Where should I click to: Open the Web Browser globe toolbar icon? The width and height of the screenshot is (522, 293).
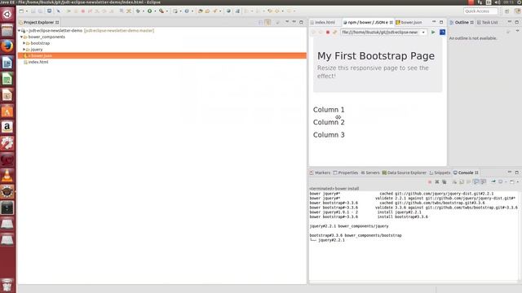228,11
